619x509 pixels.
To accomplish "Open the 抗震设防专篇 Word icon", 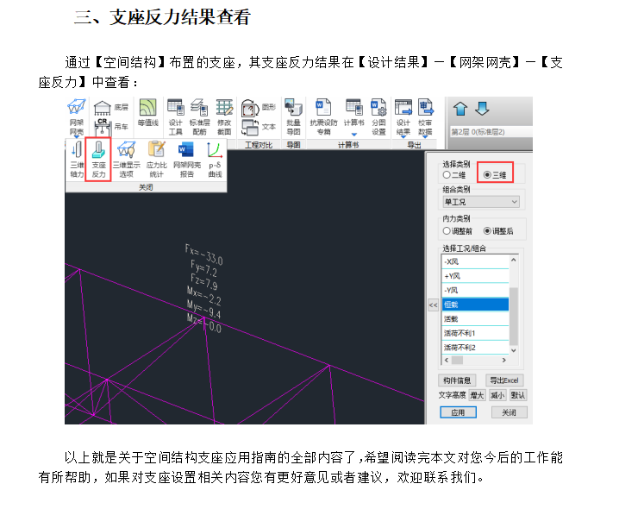I will (323, 108).
